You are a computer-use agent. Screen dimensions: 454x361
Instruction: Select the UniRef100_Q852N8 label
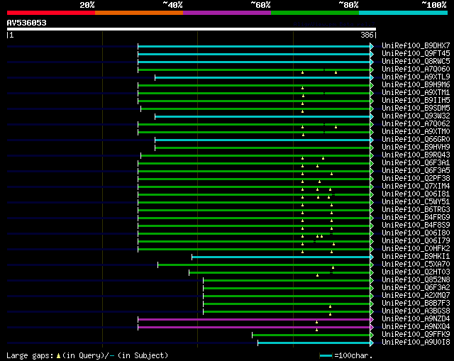tap(416, 280)
